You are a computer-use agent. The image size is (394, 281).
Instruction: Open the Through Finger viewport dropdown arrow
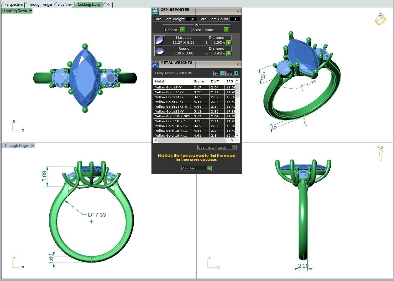click(33, 146)
